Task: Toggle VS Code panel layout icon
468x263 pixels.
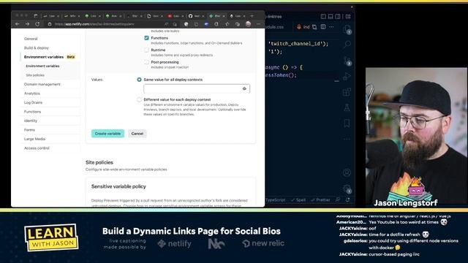Action: (331, 16)
